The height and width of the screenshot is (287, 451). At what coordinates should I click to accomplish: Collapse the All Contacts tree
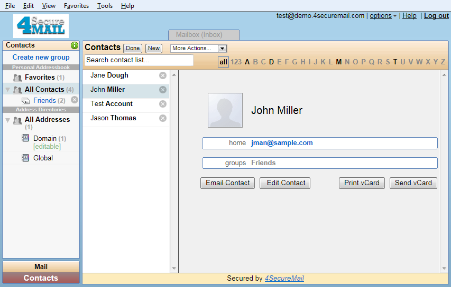[7, 90]
